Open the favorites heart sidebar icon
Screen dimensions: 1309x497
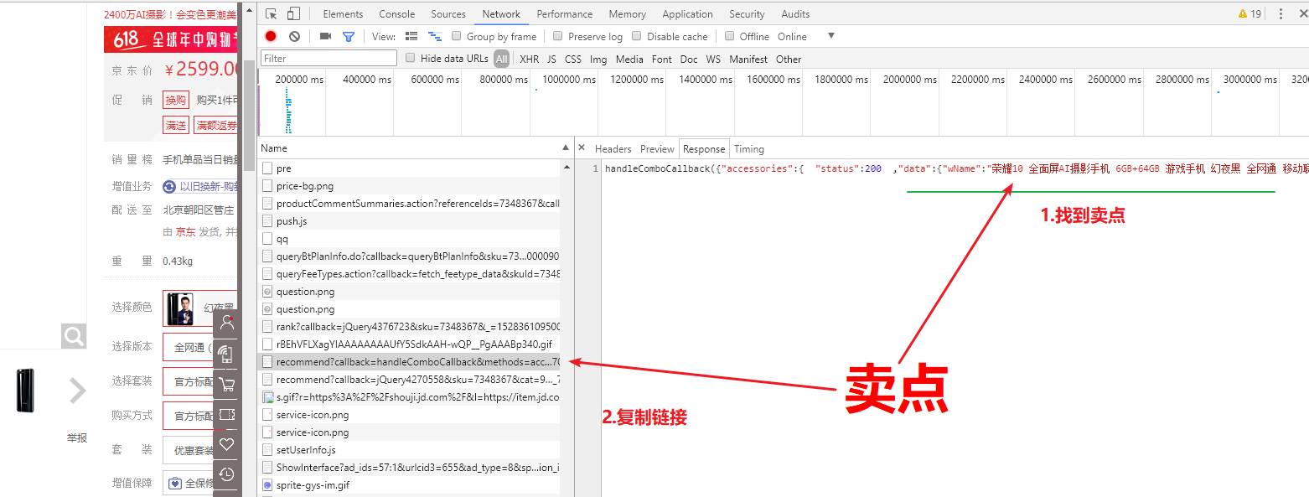[x=226, y=444]
